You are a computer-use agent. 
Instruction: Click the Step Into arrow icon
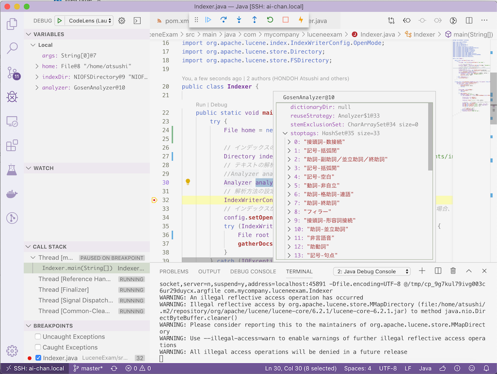click(x=239, y=20)
